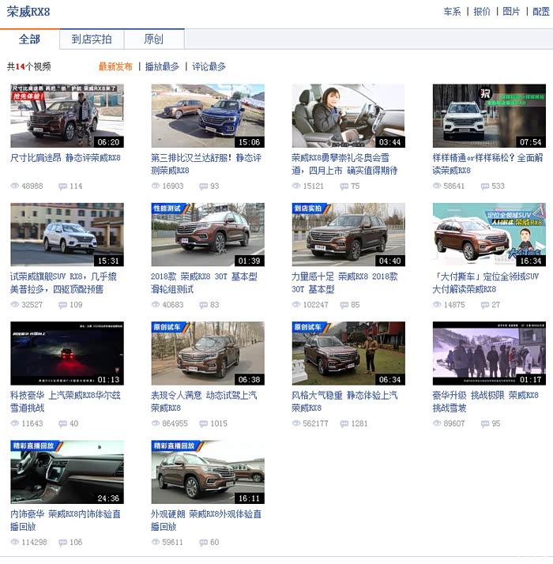Click views eye icon next to 864955
The height and width of the screenshot is (564, 553).
(x=156, y=423)
